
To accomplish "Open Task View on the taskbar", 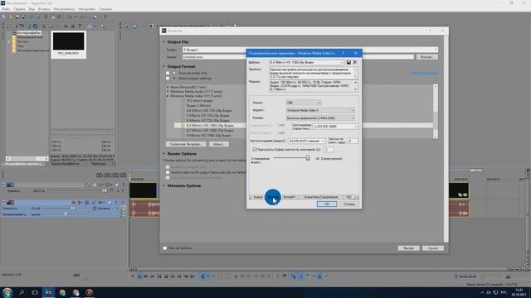I will (35, 292).
